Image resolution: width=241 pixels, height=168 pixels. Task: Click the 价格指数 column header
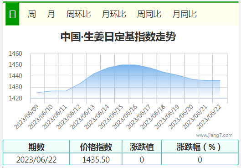point(96,147)
